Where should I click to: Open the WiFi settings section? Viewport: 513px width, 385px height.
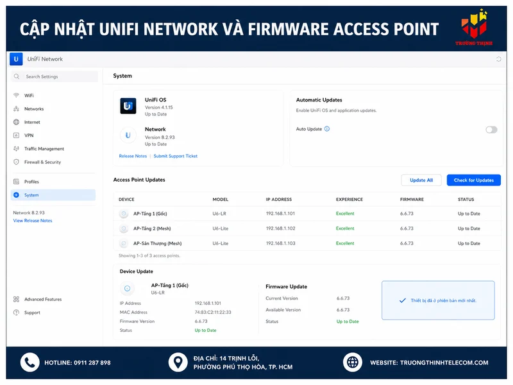pyautogui.click(x=54, y=95)
